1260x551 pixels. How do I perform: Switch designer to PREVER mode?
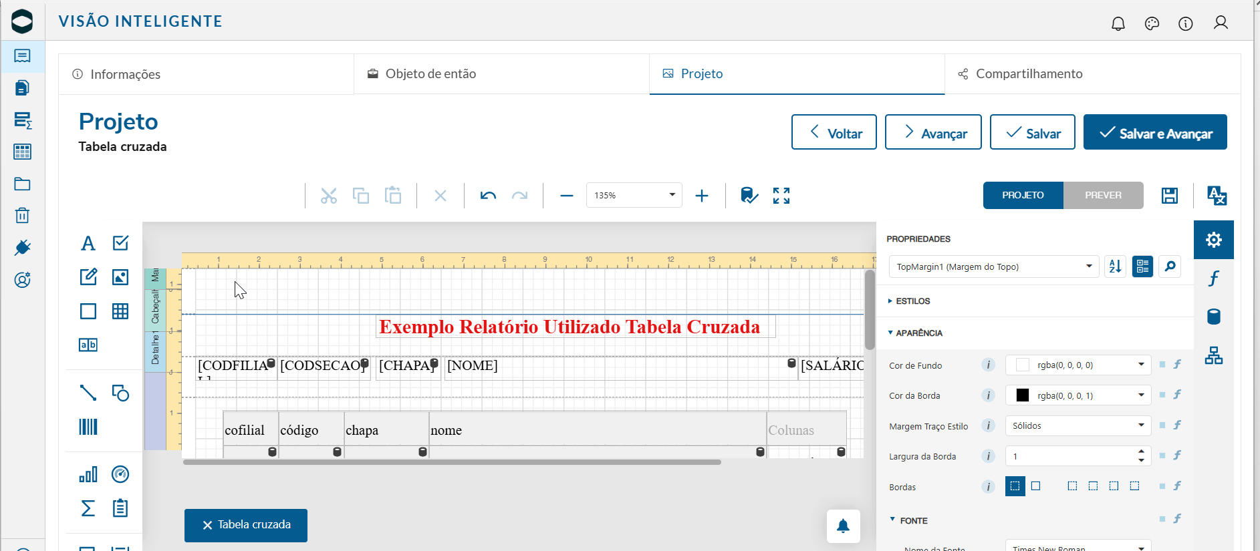click(1104, 195)
